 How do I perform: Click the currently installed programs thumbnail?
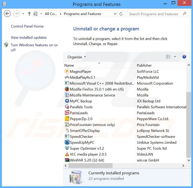pyautogui.click(x=76, y=177)
